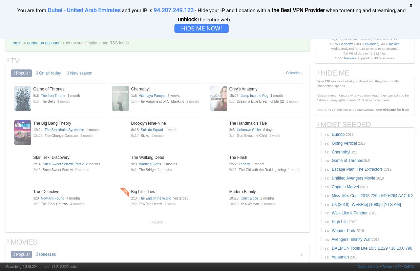
Task: Open The Stockholm Syndrome episode link
Action: (64, 130)
